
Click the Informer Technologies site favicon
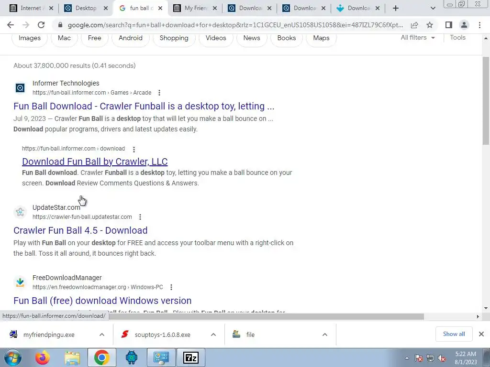(x=20, y=88)
